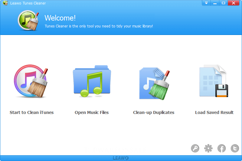The image size is (242, 161).
Task: Maximize the Leawo Tunes Cleaner window
Action: click(223, 3)
